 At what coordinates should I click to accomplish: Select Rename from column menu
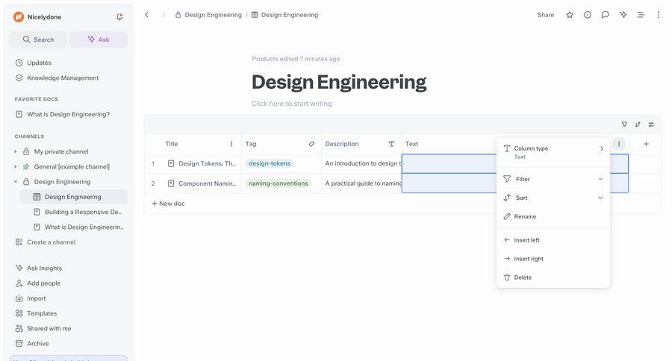[x=525, y=216]
